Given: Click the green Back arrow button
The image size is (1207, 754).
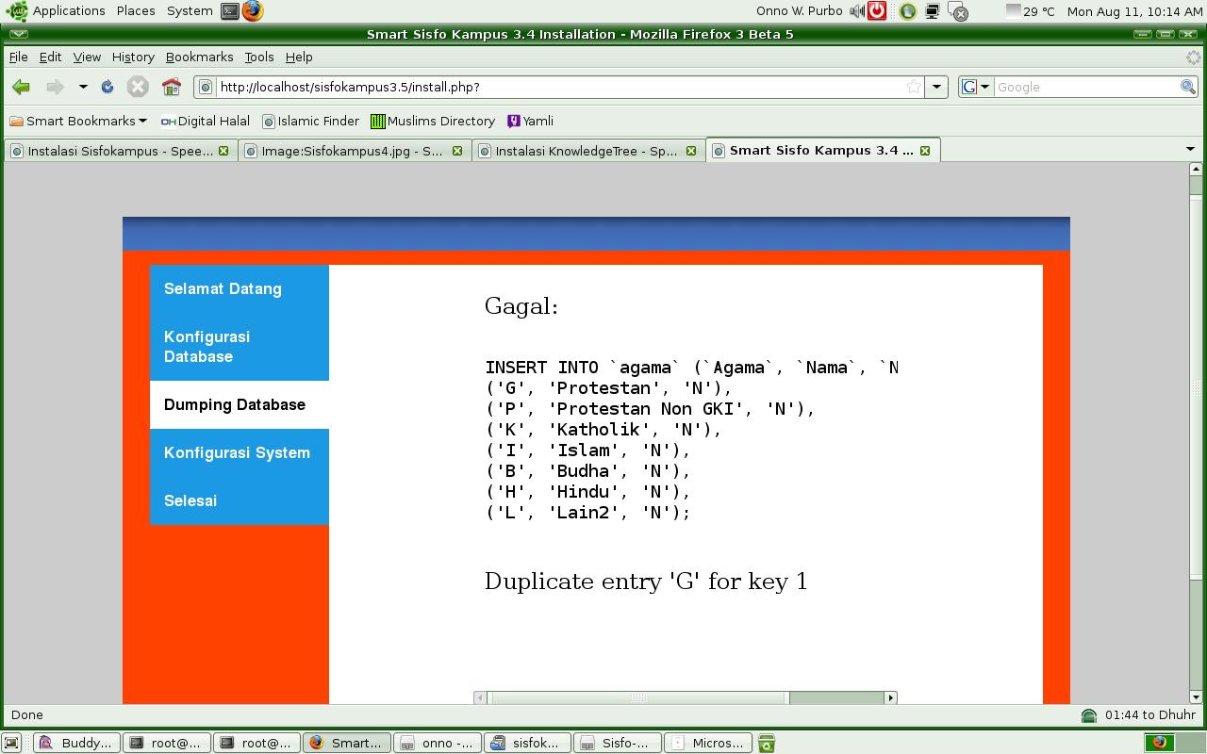Looking at the screenshot, I should pyautogui.click(x=21, y=87).
